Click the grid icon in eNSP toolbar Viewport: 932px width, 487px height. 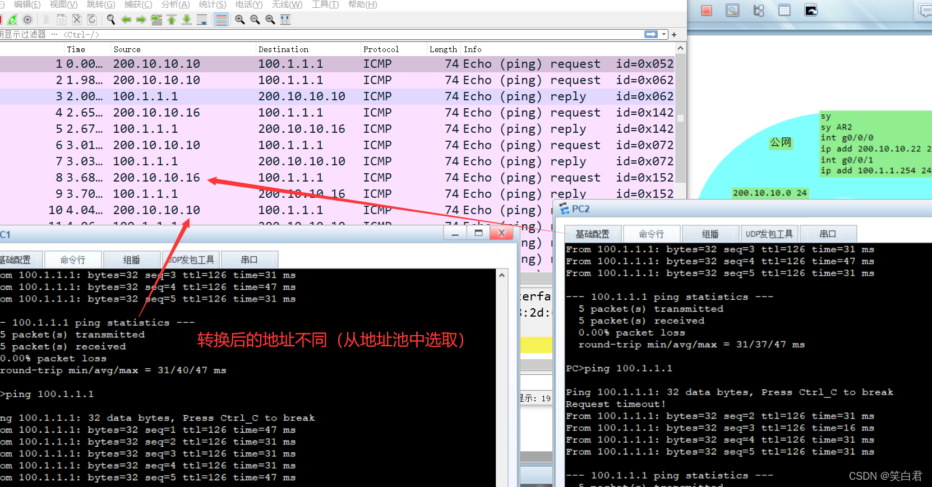click(785, 10)
